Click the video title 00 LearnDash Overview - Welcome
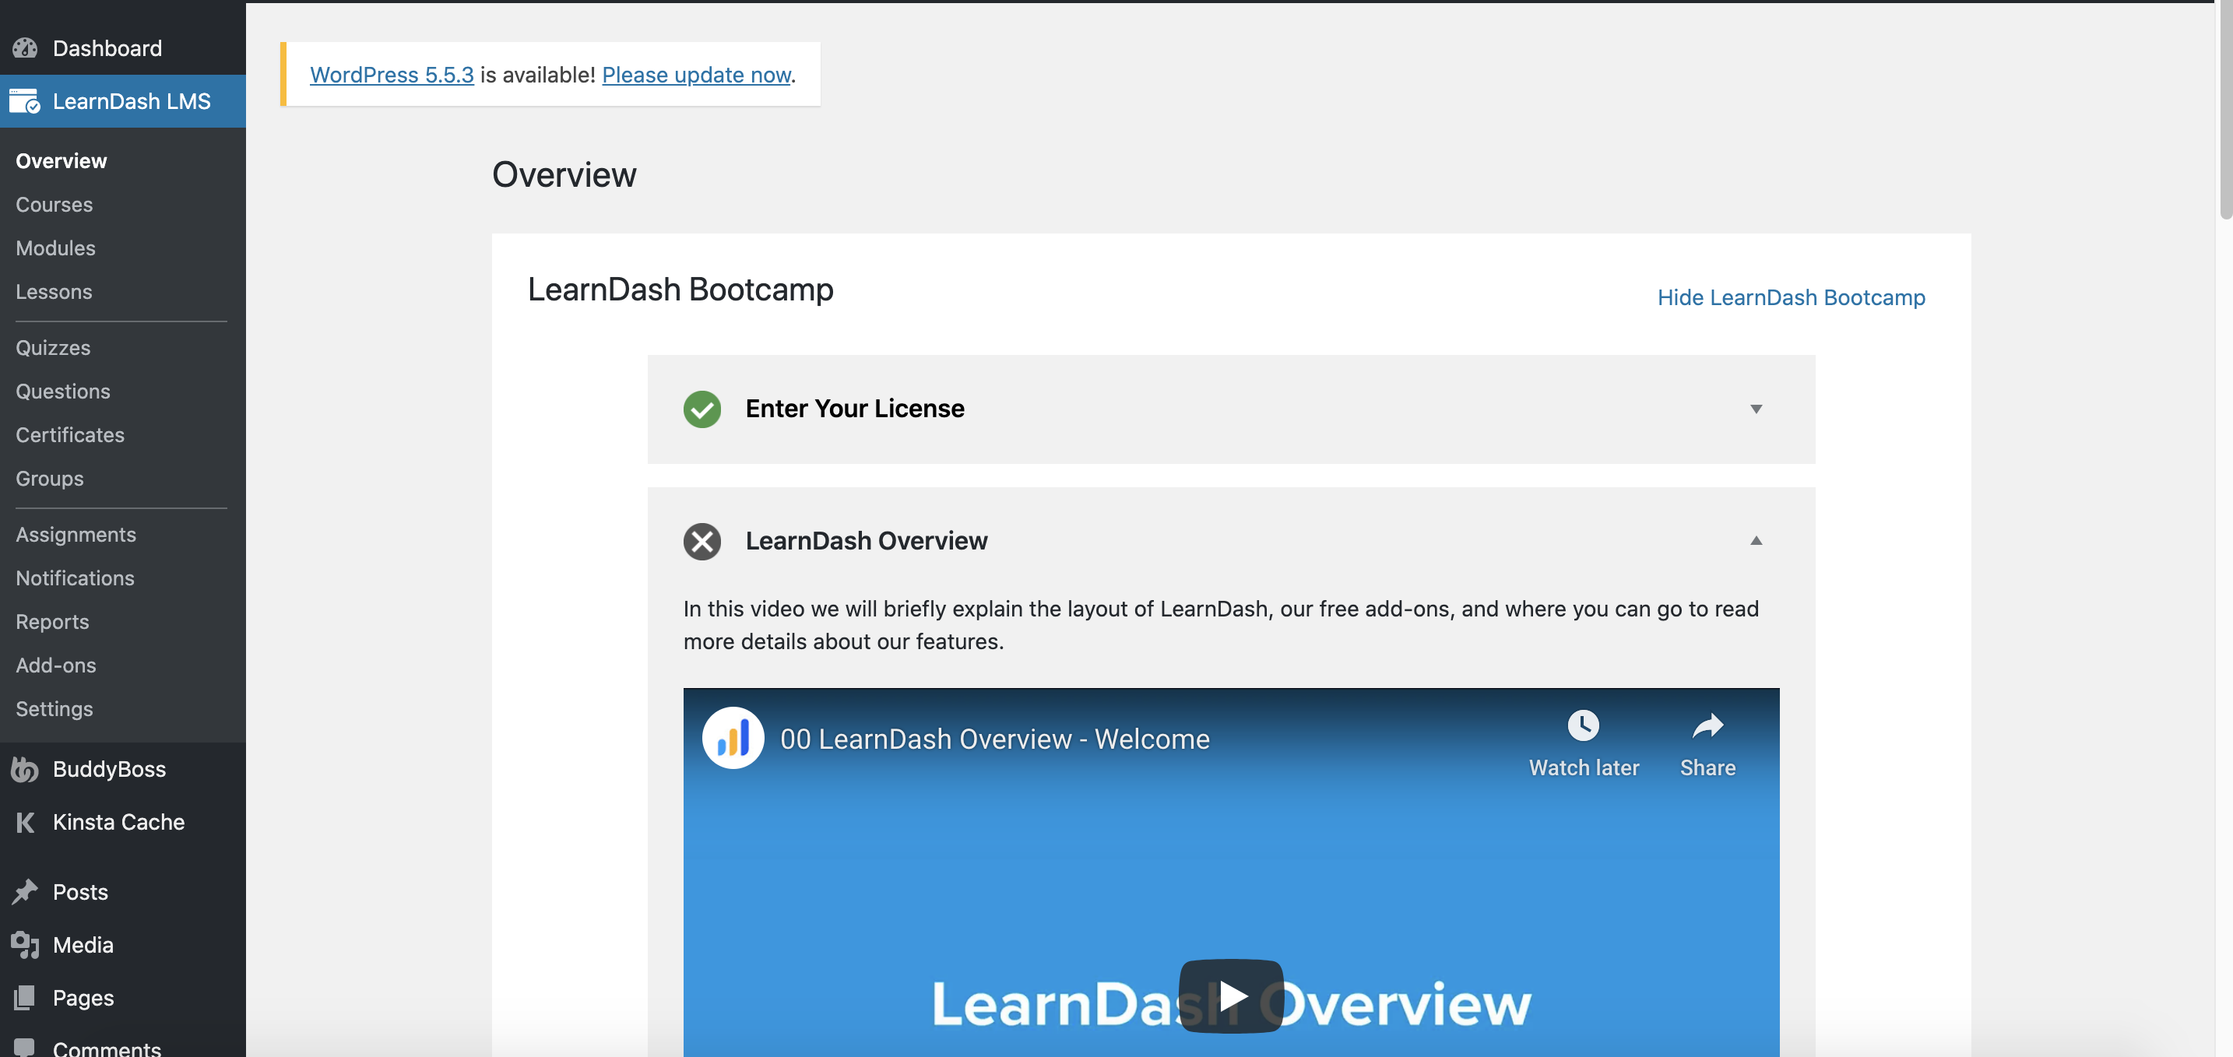The width and height of the screenshot is (2233, 1057). coord(994,738)
